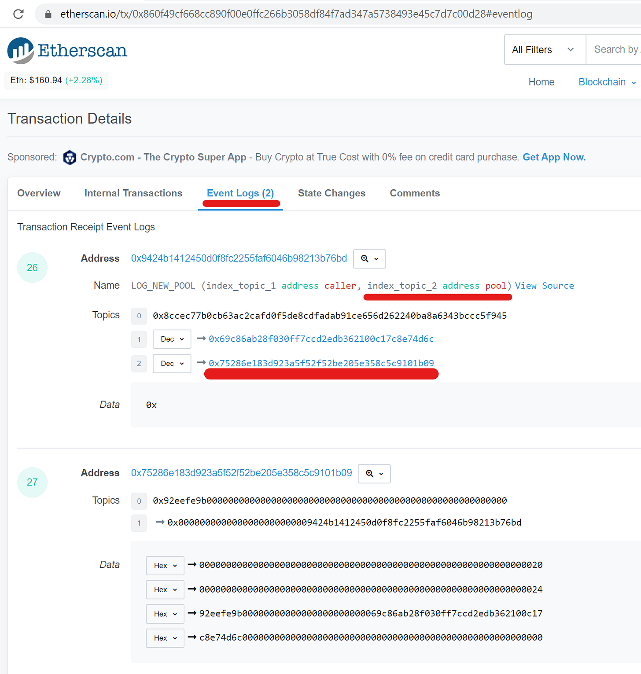Go to Home in the navigation
This screenshot has height=674, width=641.
(x=542, y=82)
